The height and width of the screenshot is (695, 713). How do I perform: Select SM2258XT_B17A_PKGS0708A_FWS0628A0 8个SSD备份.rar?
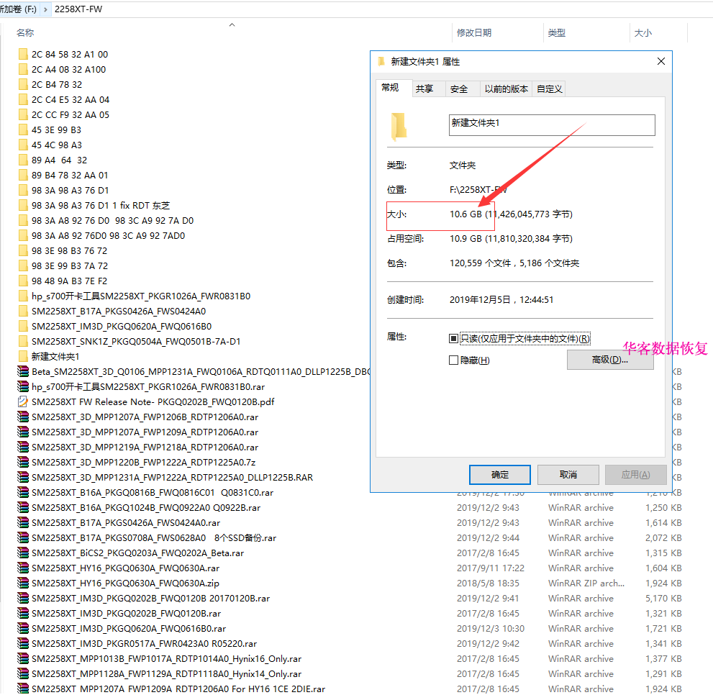tap(154, 538)
